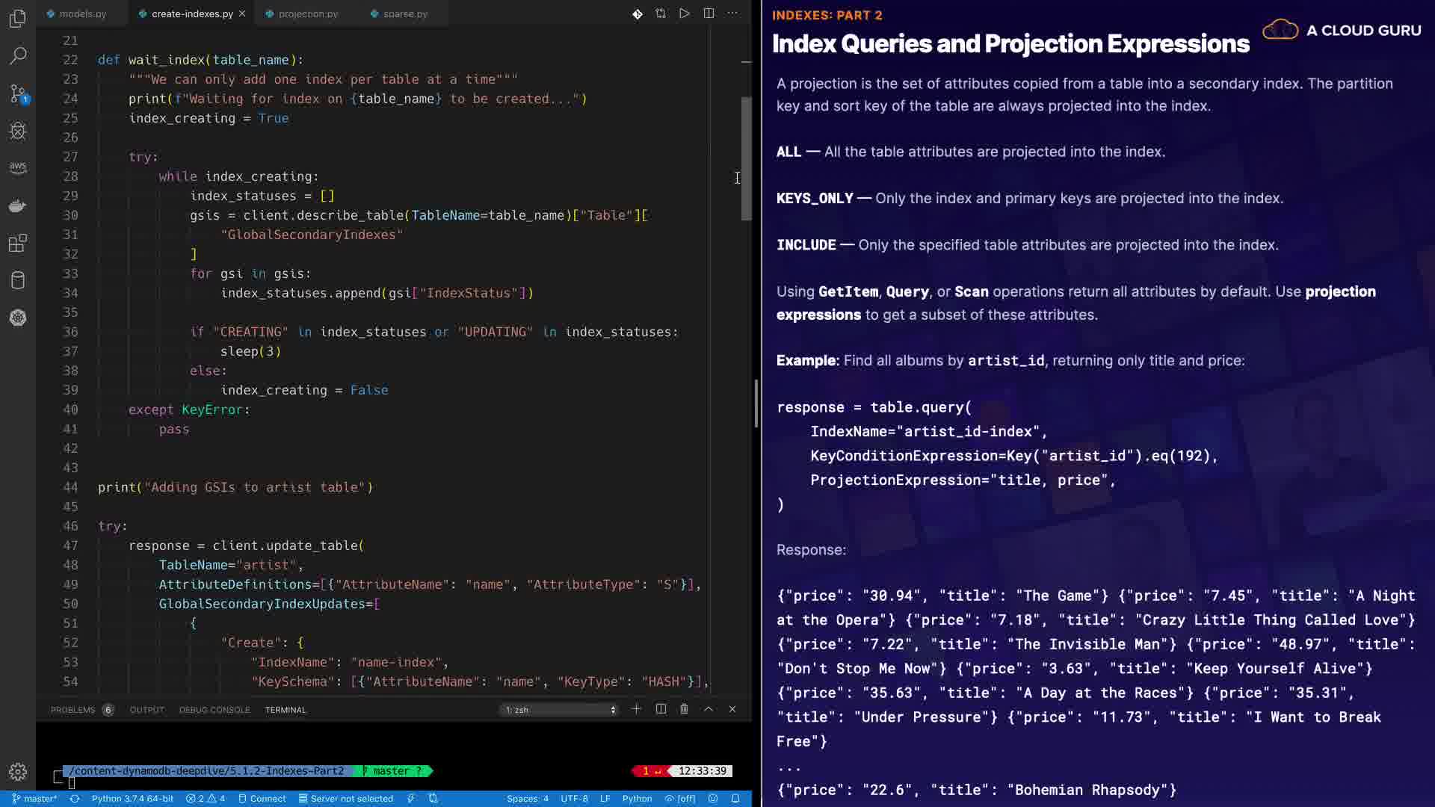Toggle split terminal pane
This screenshot has width=1435, height=807.
(661, 709)
